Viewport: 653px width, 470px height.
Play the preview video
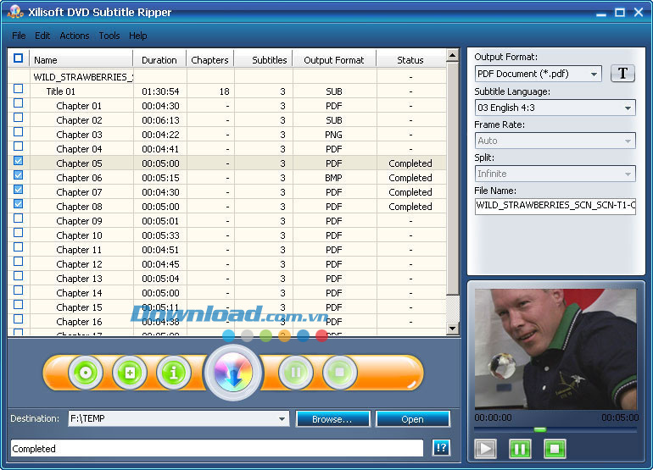pos(485,449)
